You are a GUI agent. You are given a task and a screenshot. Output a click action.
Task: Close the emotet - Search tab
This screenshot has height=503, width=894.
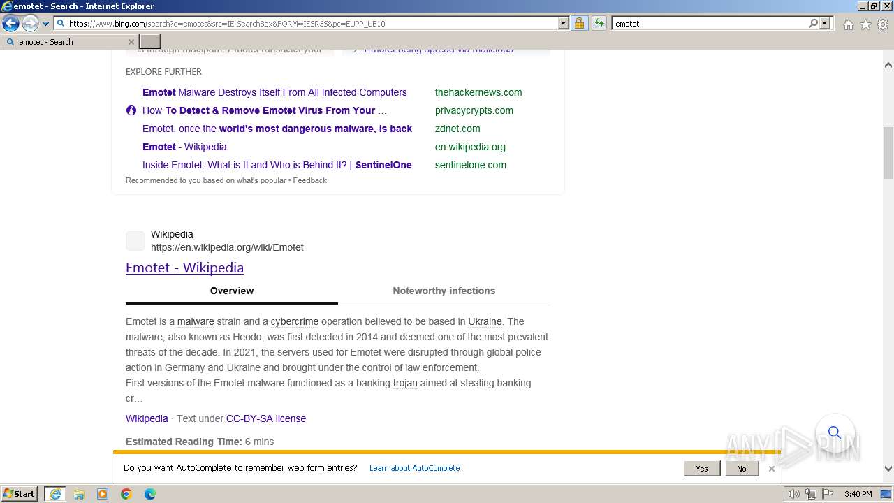(131, 42)
